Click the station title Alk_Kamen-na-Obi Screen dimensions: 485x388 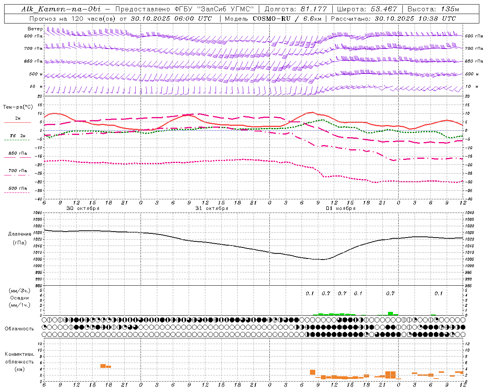click(x=61, y=9)
